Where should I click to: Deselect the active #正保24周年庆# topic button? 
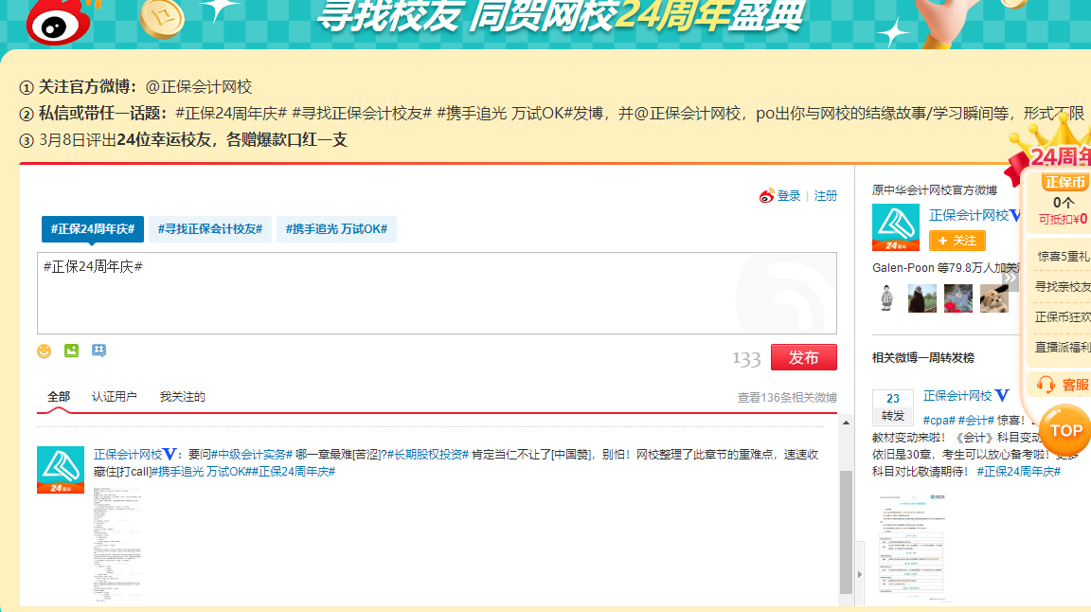point(92,228)
